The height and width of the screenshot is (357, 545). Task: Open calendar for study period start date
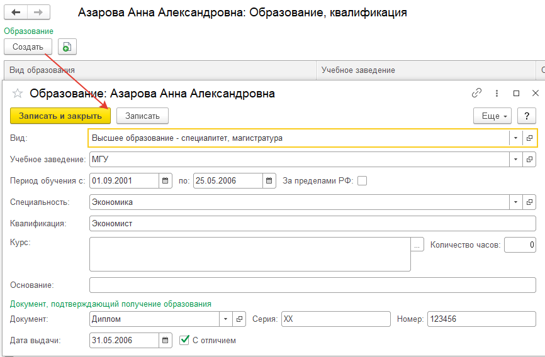click(x=166, y=181)
